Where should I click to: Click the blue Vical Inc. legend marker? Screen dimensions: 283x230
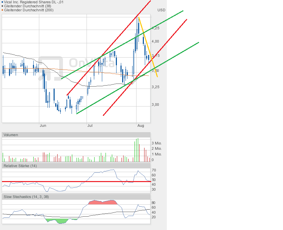tap(2, 2)
